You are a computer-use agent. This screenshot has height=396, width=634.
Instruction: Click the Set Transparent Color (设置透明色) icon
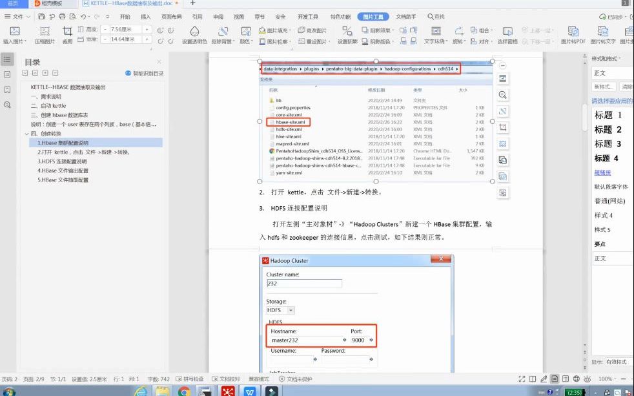tap(194, 31)
